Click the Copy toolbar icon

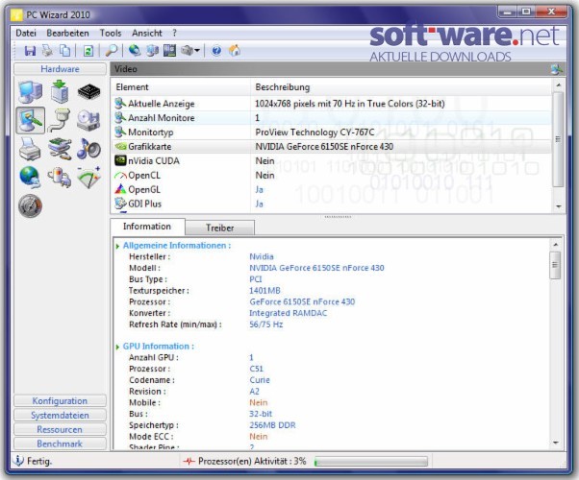point(64,51)
